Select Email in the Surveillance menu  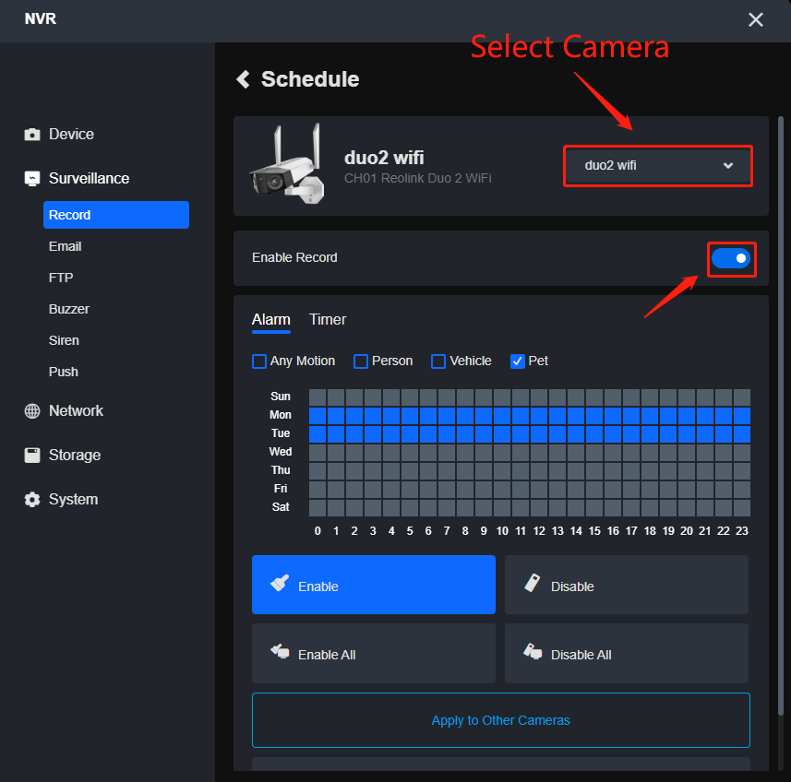[x=65, y=246]
